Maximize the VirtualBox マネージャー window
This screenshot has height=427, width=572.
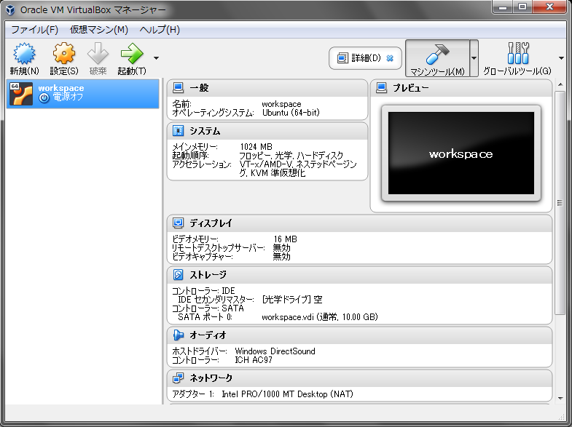pos(522,7)
